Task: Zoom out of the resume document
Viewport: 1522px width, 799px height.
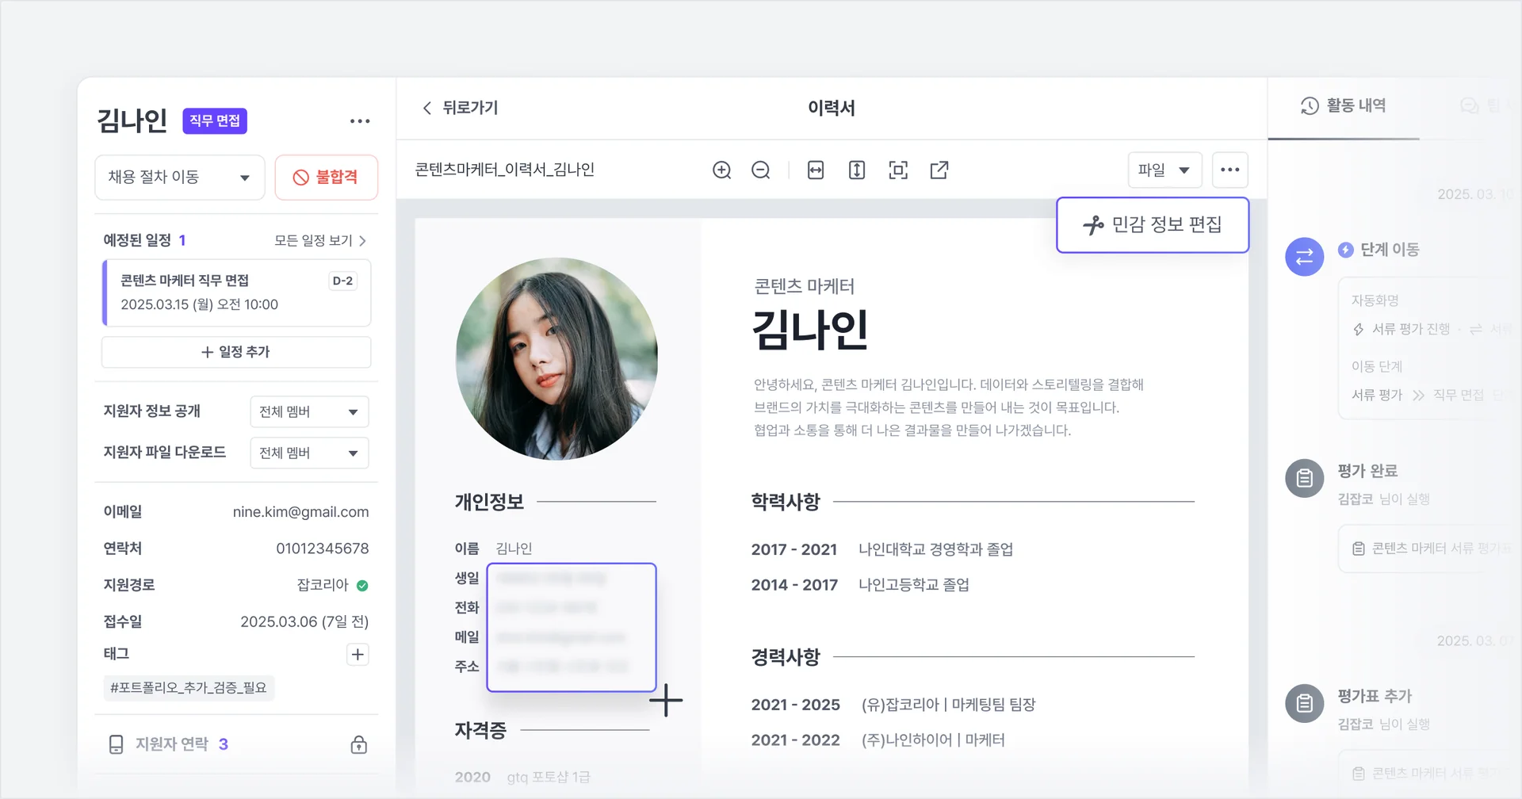Action: tap(760, 170)
